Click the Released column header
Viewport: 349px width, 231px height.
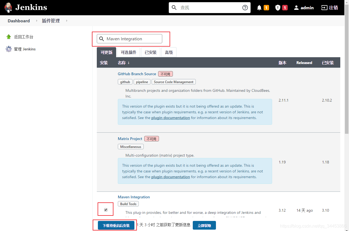[304, 63]
